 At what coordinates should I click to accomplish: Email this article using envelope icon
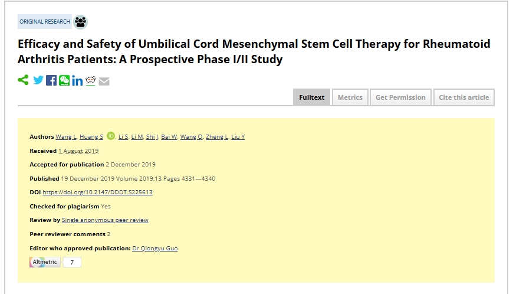104,81
